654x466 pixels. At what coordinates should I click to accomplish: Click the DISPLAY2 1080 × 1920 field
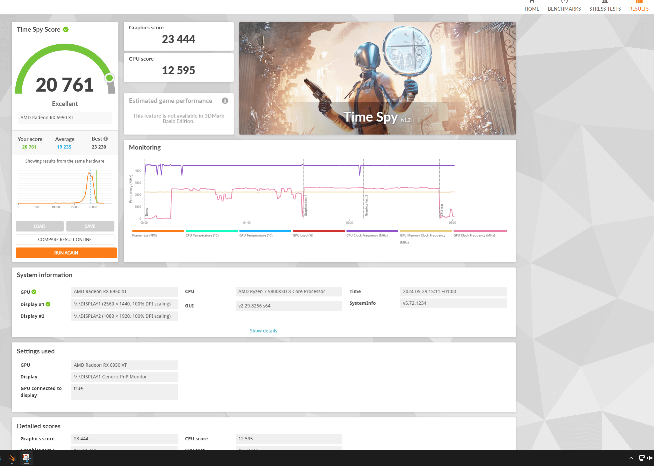124,316
